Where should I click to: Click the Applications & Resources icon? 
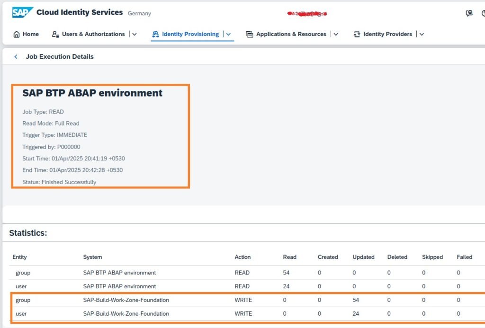pos(250,35)
